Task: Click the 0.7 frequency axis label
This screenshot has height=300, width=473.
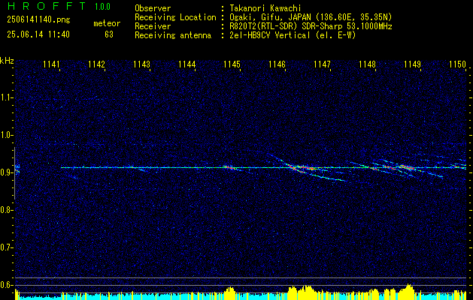Action: (6, 247)
